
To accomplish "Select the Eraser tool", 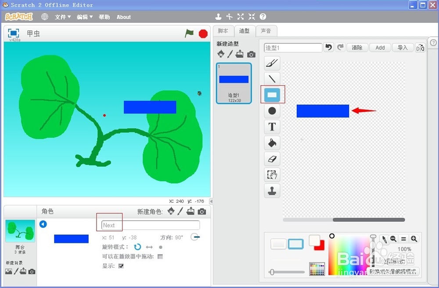I will pyautogui.click(x=272, y=159).
